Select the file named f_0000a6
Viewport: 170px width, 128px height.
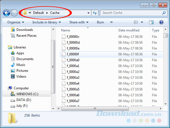(x=73, y=95)
